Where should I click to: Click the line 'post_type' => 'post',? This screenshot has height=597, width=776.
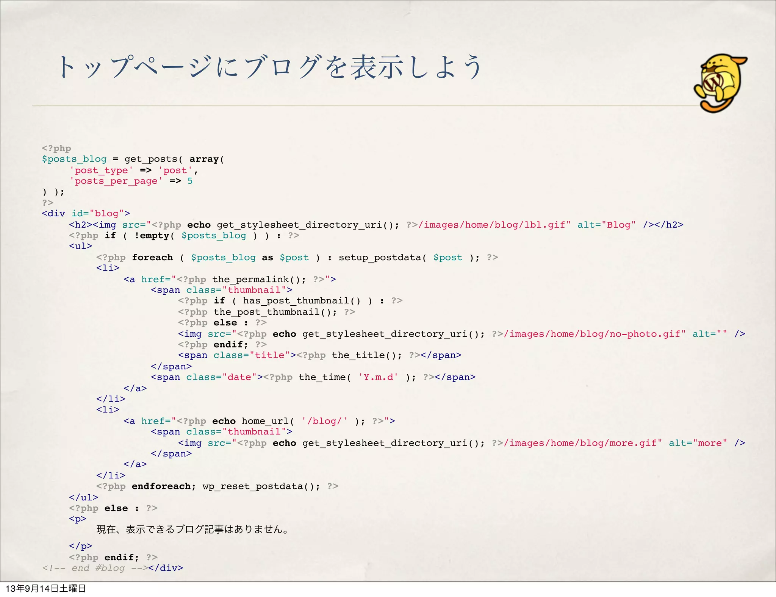pos(134,170)
